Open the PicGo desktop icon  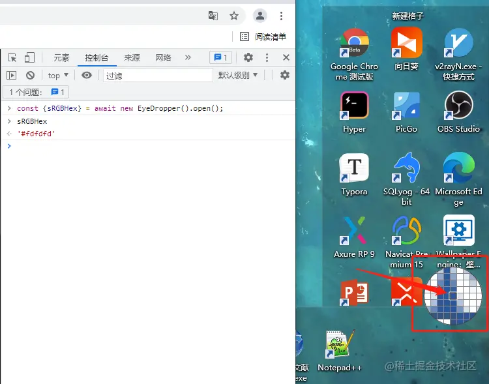(x=406, y=112)
